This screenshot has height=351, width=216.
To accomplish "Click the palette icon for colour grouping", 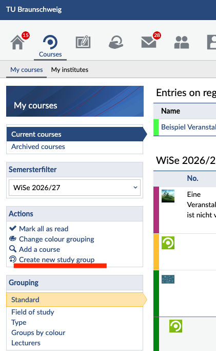I will pyautogui.click(x=13, y=238).
